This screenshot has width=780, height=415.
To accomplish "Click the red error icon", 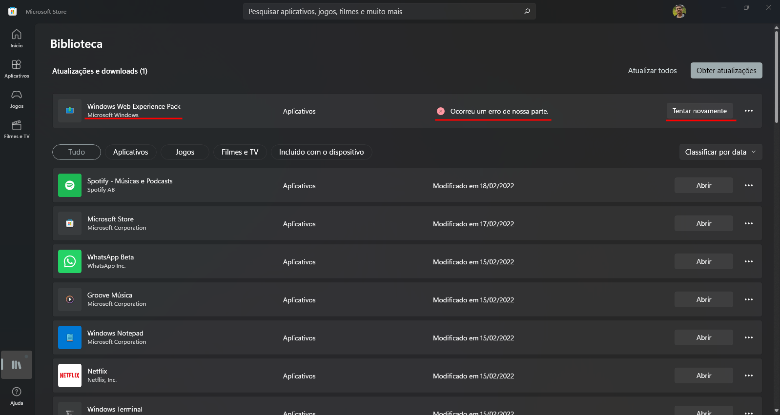I will point(441,111).
